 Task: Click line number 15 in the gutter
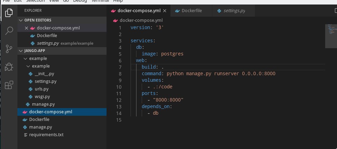(119, 120)
